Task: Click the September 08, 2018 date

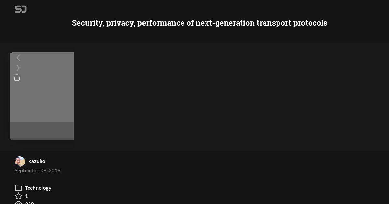Action: pyautogui.click(x=38, y=170)
